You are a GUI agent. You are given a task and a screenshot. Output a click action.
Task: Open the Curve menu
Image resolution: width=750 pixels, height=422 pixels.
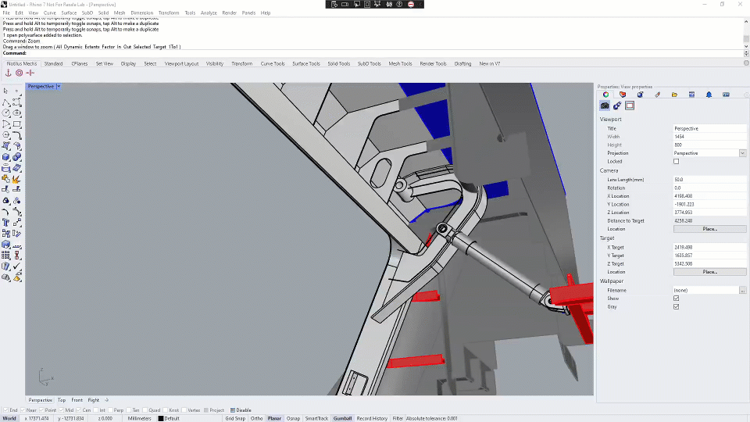point(50,13)
